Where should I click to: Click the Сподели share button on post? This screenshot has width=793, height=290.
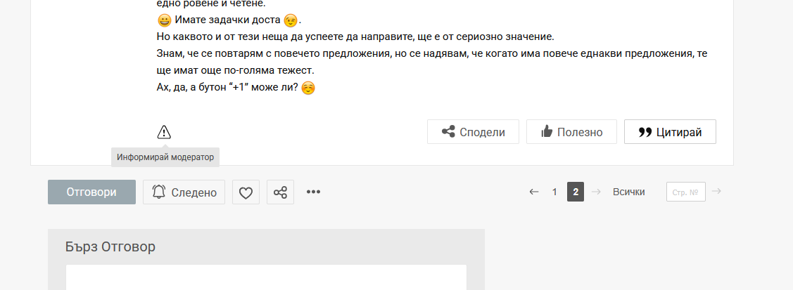pos(473,131)
